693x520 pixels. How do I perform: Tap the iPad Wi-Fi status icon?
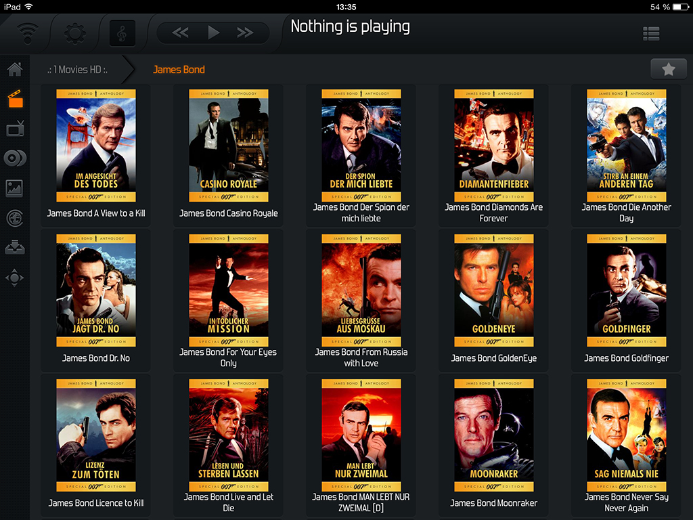pos(28,7)
